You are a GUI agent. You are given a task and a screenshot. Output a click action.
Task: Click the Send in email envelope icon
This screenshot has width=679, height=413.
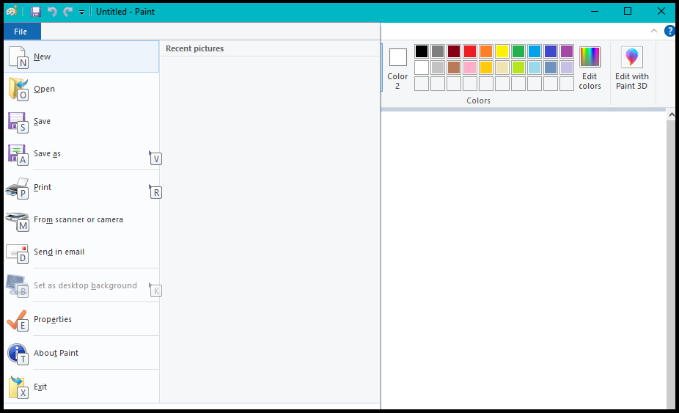coord(18,252)
